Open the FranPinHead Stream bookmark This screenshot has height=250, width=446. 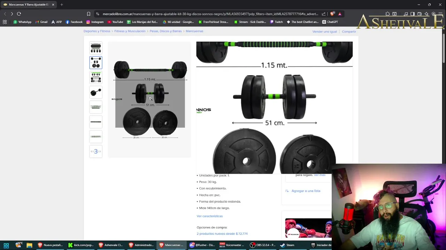coord(213,22)
